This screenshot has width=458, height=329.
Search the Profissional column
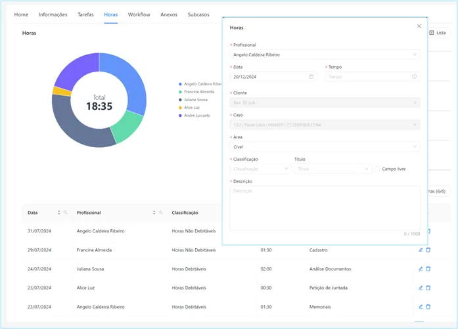point(160,213)
